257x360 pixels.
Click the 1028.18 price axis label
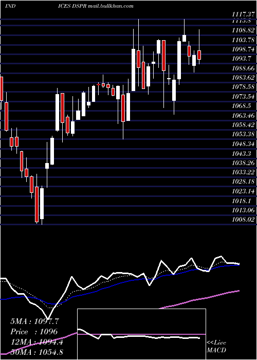(x=243, y=182)
